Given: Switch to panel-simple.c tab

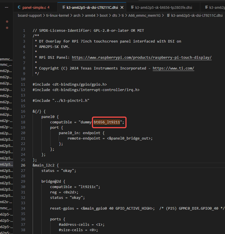Looking at the screenshot, I should click(35, 7).
